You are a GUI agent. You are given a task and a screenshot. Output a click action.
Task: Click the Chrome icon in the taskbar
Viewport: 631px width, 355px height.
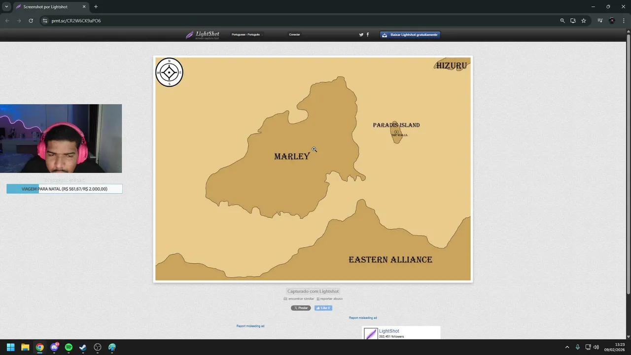click(39, 347)
